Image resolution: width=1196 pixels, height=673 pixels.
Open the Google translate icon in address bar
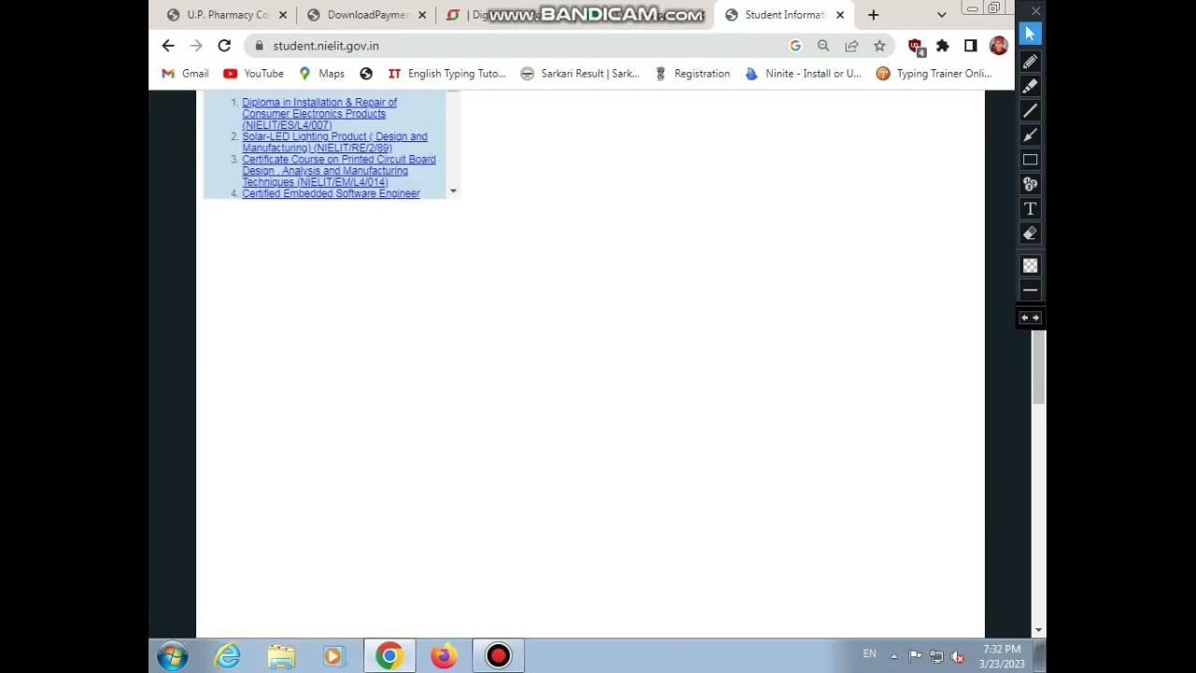(x=795, y=46)
